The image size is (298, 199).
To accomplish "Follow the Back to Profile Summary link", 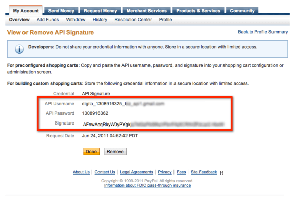I will (x=263, y=32).
